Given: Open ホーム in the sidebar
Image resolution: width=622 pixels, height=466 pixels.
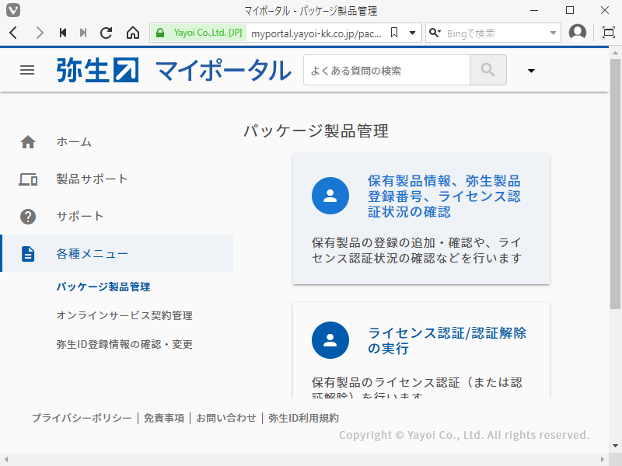Looking at the screenshot, I should point(74,141).
